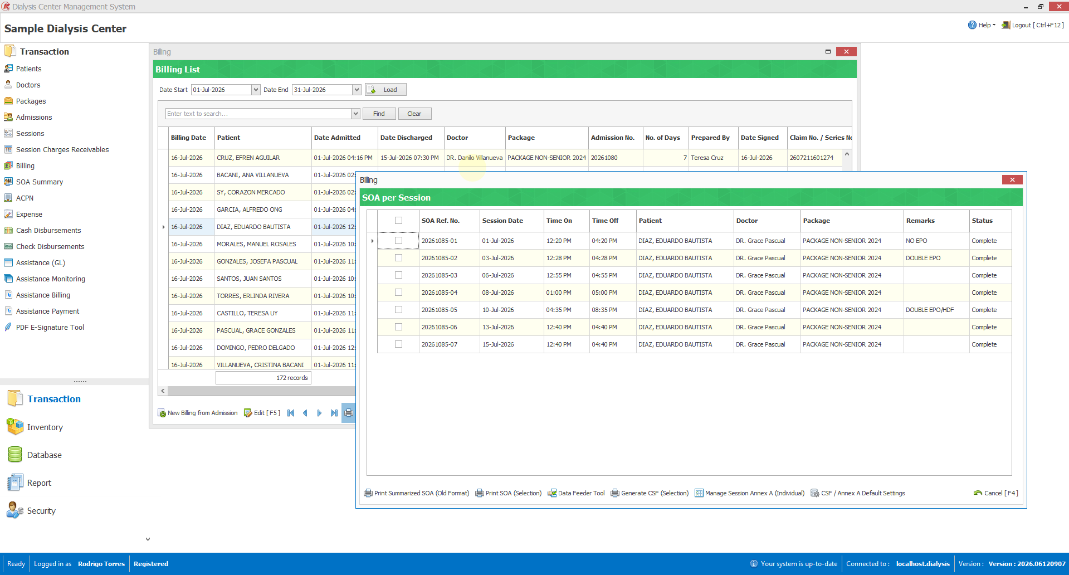Click Edit [F5] in Billing List
The image size is (1069, 575).
click(262, 413)
